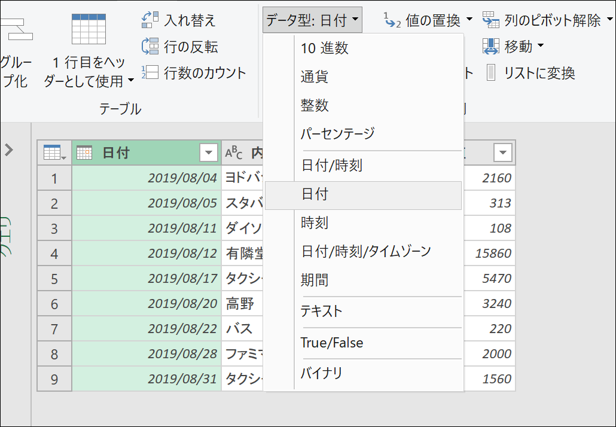This screenshot has height=427, width=616.
Task: Select テキスト data type
Action: click(364, 311)
